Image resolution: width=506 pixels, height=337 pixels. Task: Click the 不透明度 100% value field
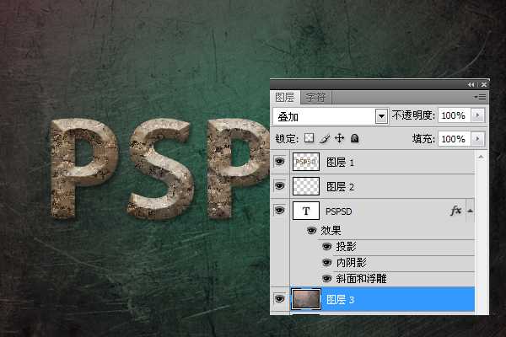tap(452, 115)
